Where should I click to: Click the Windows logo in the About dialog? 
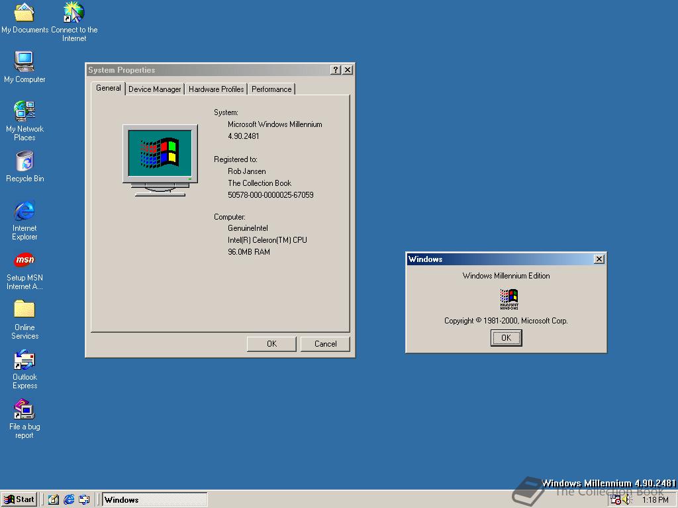point(509,299)
